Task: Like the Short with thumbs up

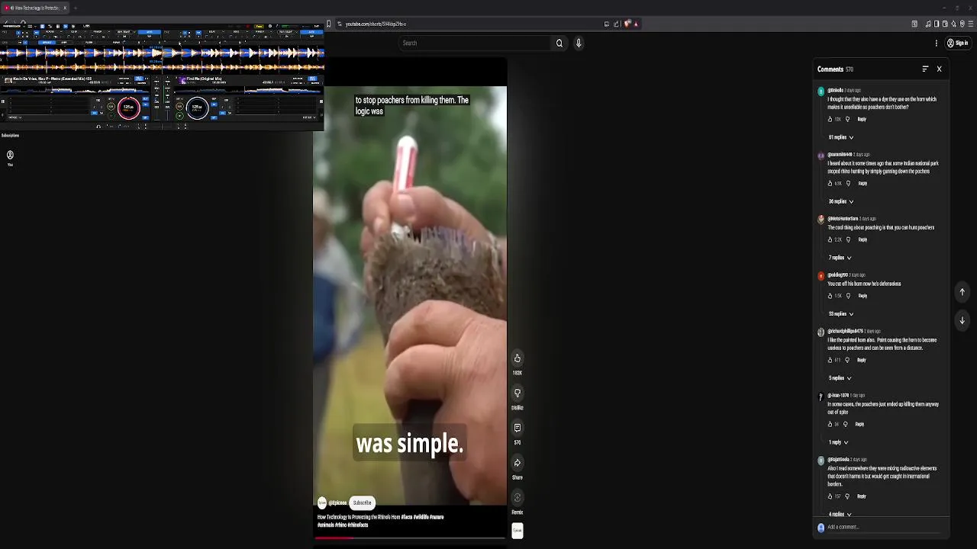Action: pos(518,358)
